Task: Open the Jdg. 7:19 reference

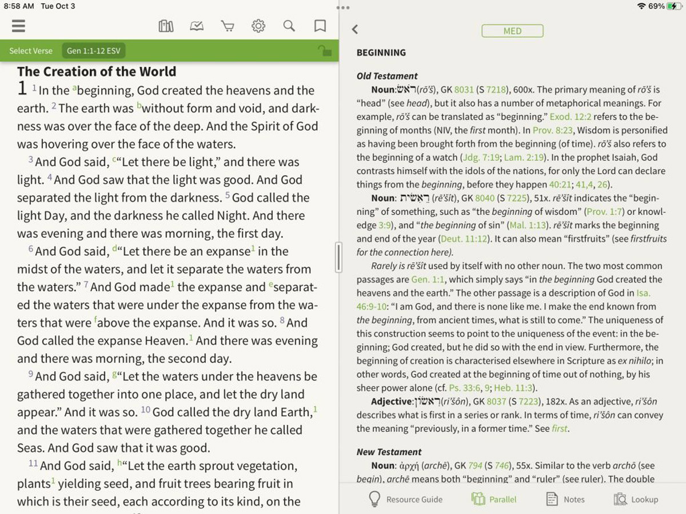Action: coord(480,158)
